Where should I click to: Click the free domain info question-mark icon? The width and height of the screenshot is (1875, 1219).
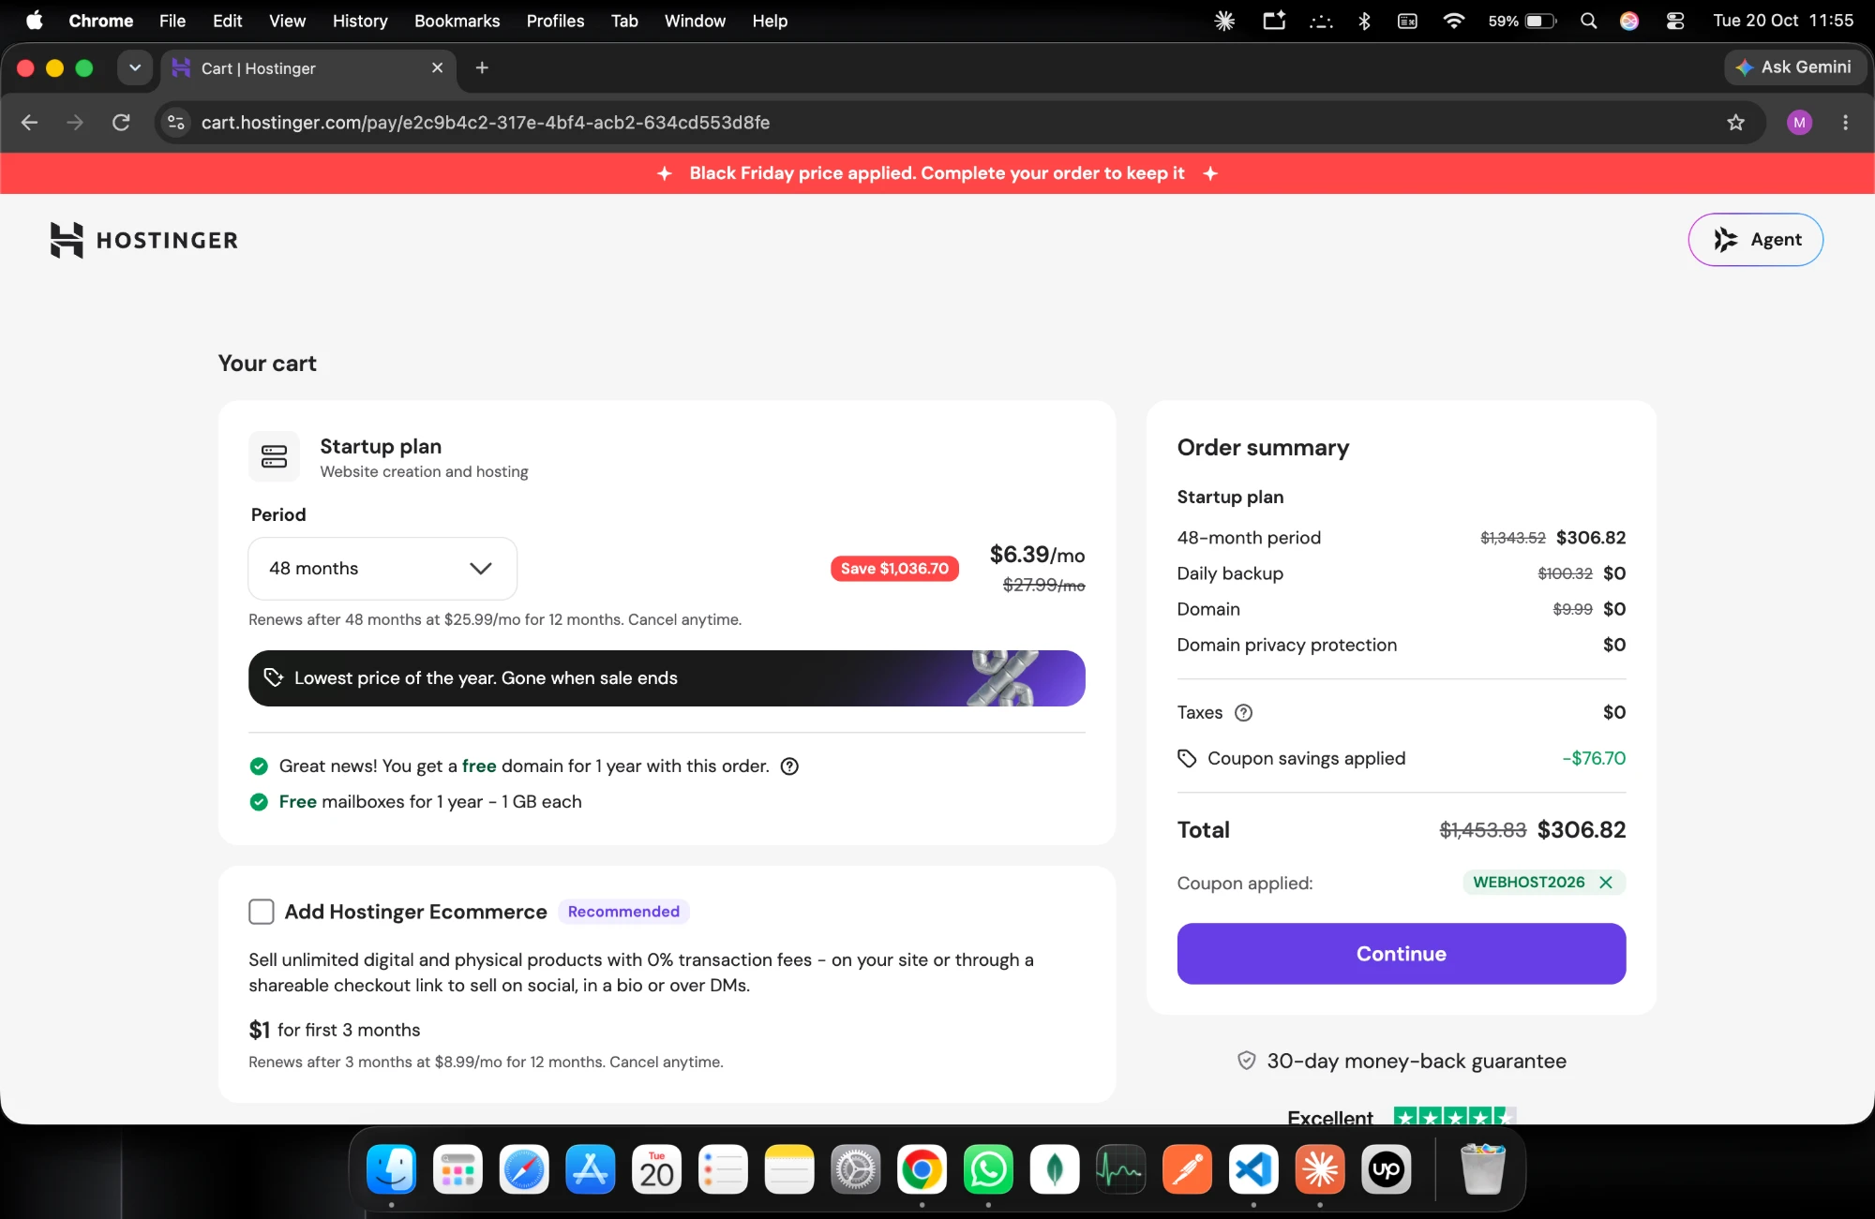[x=789, y=766]
